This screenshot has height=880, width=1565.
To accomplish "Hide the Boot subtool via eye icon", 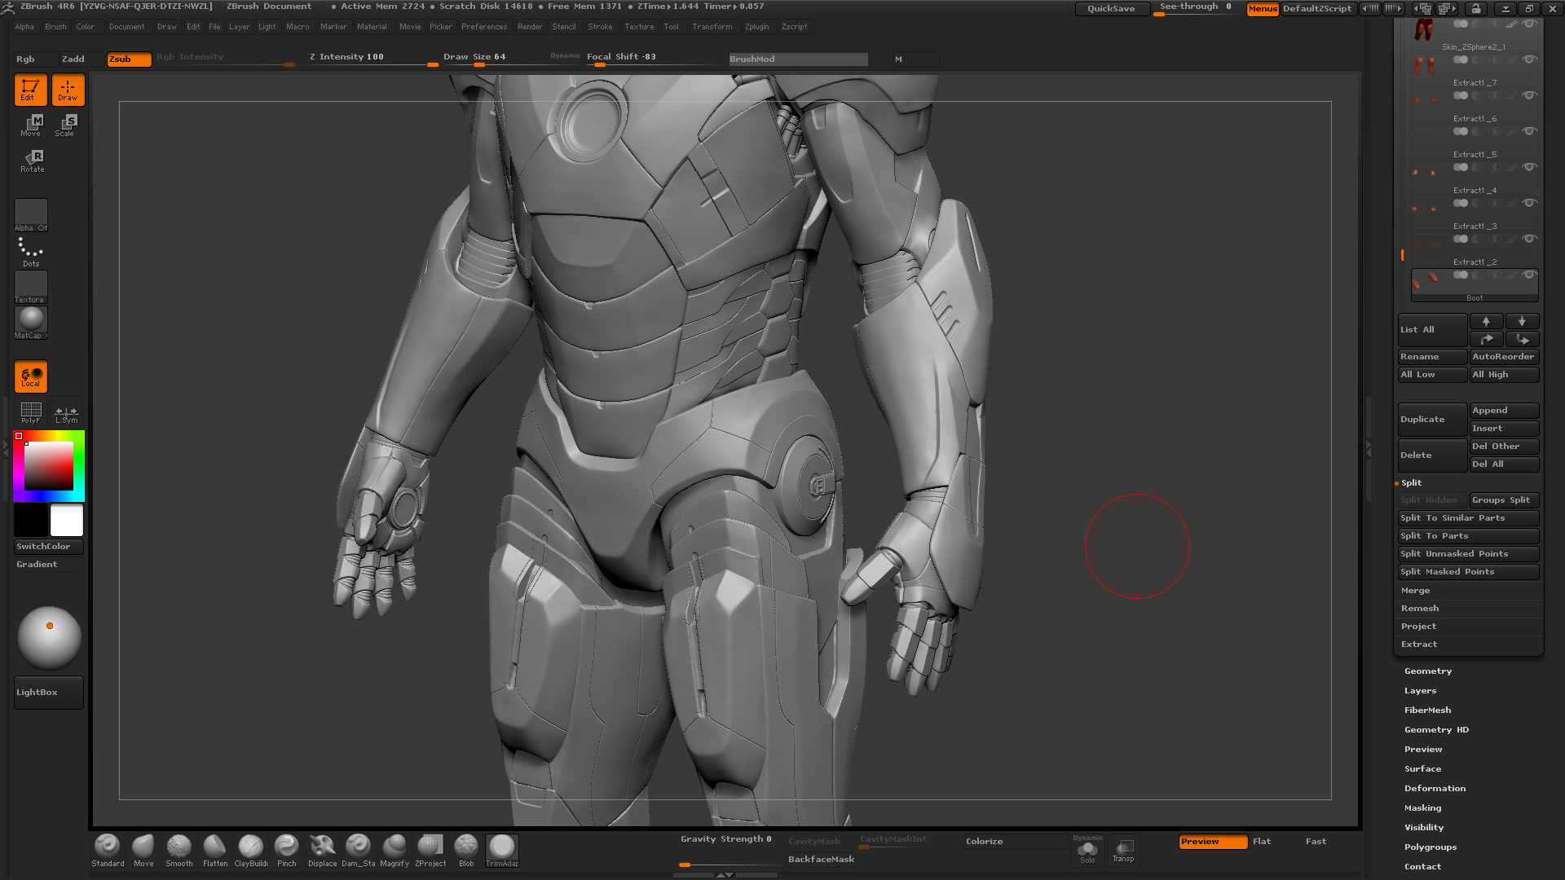I will point(1530,275).
